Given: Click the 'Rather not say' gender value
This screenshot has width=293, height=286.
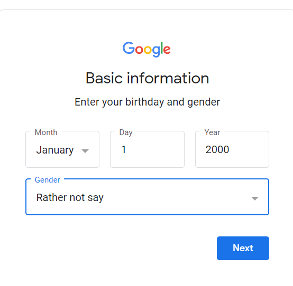Looking at the screenshot, I should [x=70, y=198].
